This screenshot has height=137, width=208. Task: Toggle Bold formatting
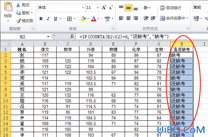(41, 19)
